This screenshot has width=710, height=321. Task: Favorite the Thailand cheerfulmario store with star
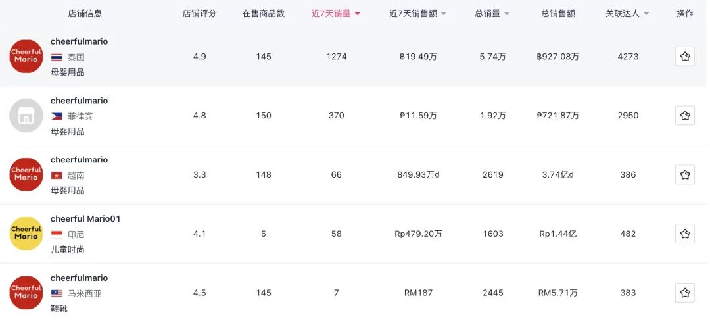[x=684, y=57]
